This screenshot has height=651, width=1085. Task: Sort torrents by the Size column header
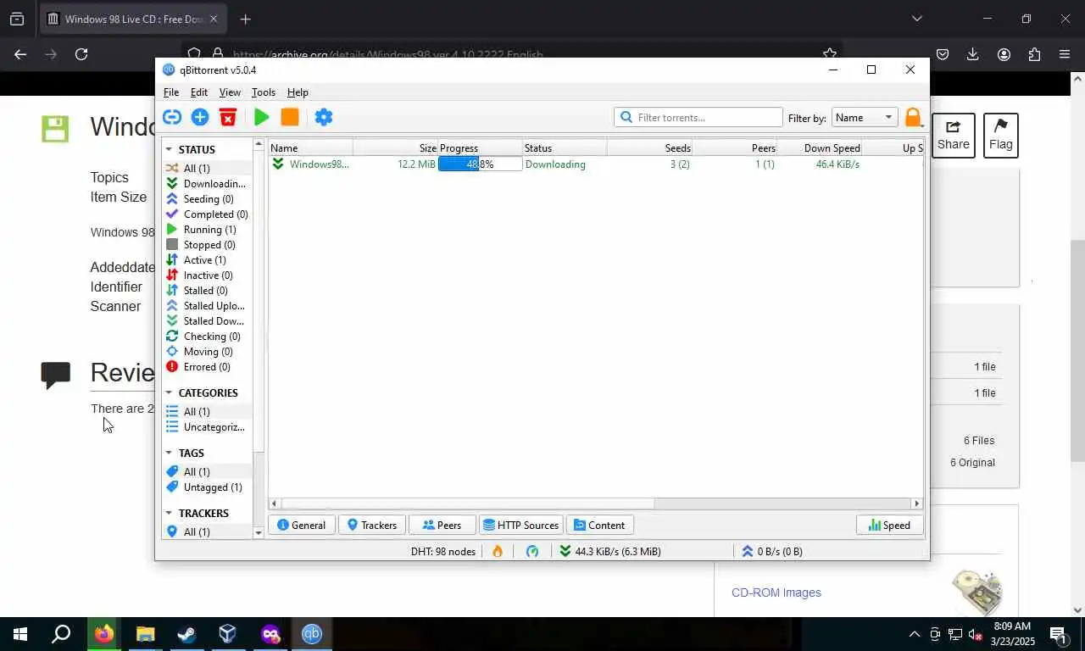coord(396,147)
